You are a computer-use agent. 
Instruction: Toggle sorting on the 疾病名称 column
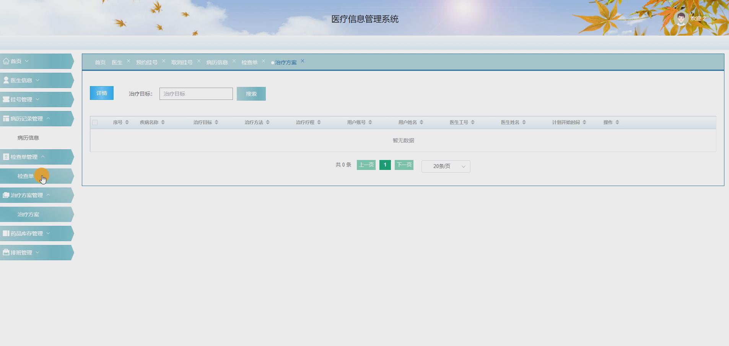click(163, 122)
